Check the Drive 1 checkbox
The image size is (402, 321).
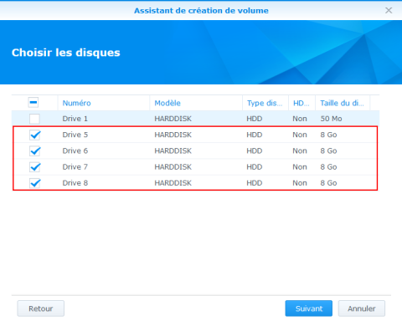point(34,119)
